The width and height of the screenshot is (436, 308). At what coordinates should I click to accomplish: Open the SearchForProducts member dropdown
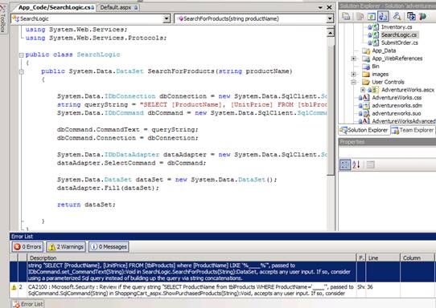pyautogui.click(x=330, y=19)
